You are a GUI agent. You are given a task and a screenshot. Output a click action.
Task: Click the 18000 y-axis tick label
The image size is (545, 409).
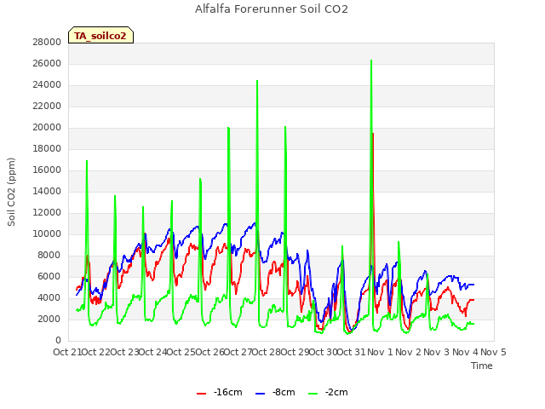pyautogui.click(x=47, y=148)
